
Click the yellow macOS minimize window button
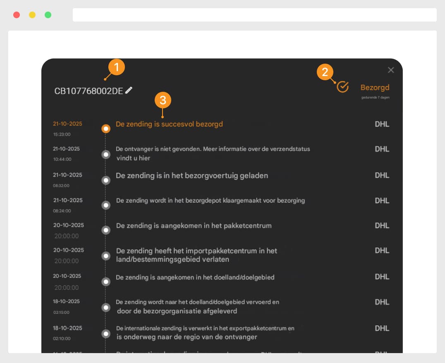(x=32, y=15)
